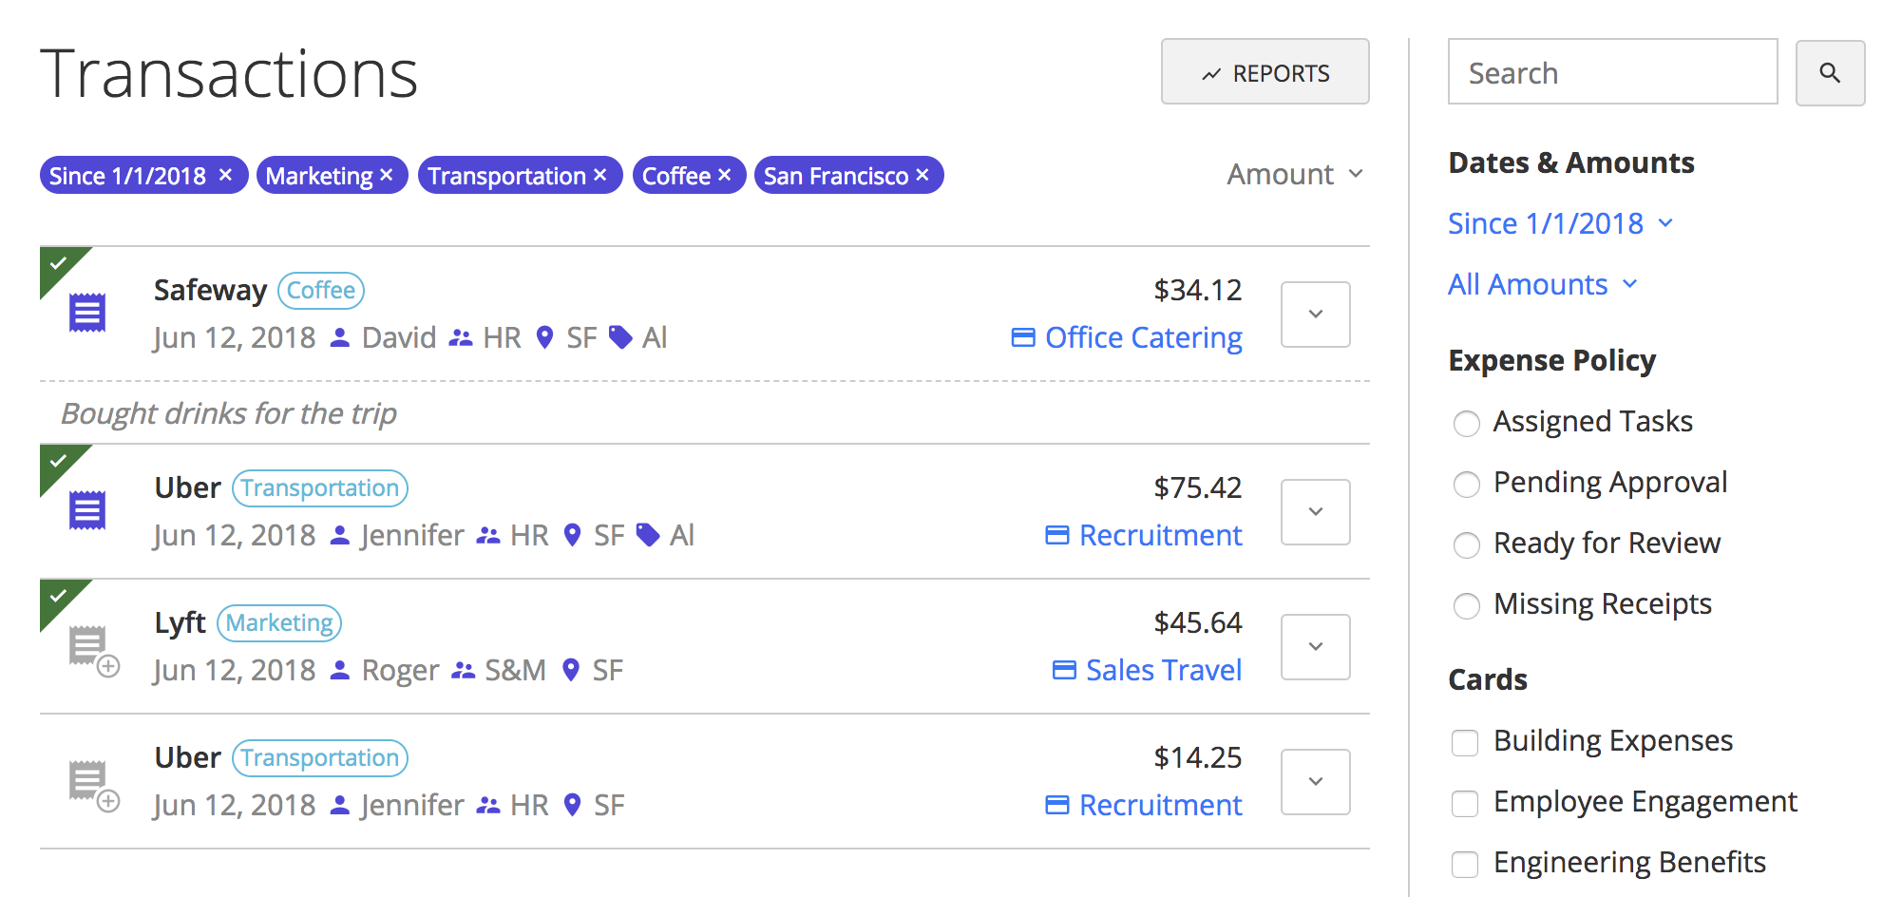
Task: Click the card icon beside Sales Travel
Action: click(1064, 671)
